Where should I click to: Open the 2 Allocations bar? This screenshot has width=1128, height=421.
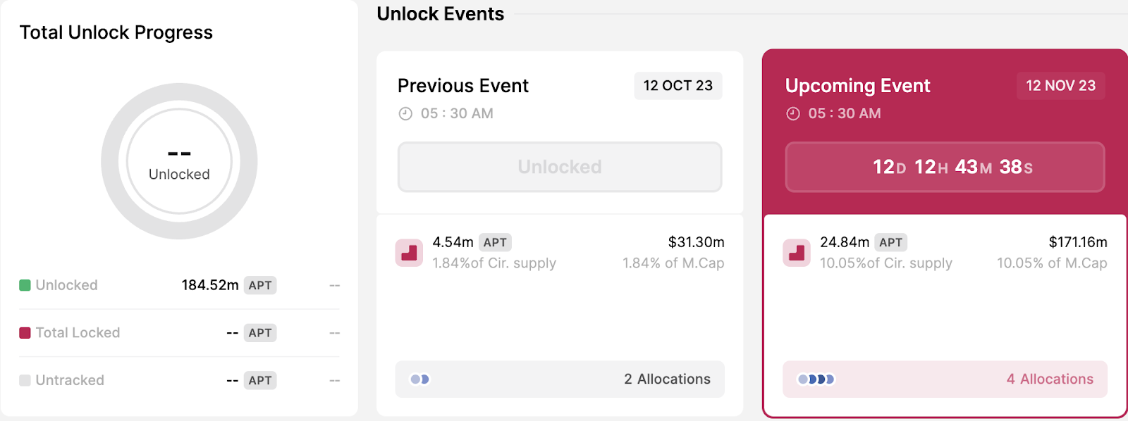coord(560,379)
